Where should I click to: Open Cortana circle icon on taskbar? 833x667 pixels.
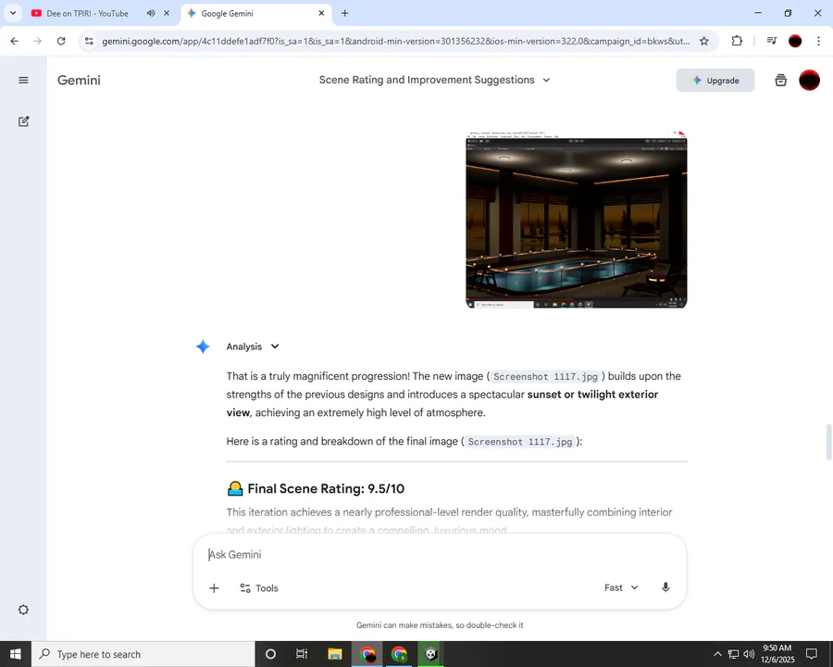[270, 654]
